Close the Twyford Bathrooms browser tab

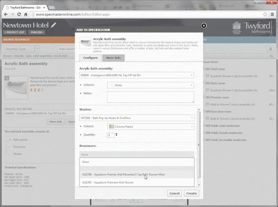(44, 7)
